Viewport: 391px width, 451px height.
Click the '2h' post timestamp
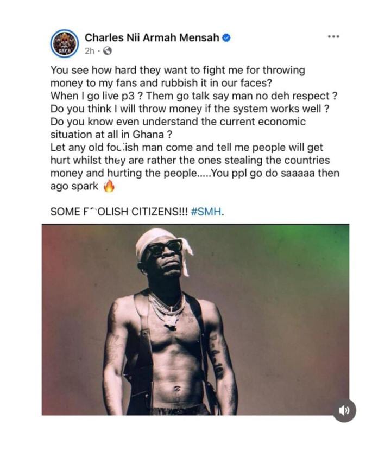click(x=90, y=51)
